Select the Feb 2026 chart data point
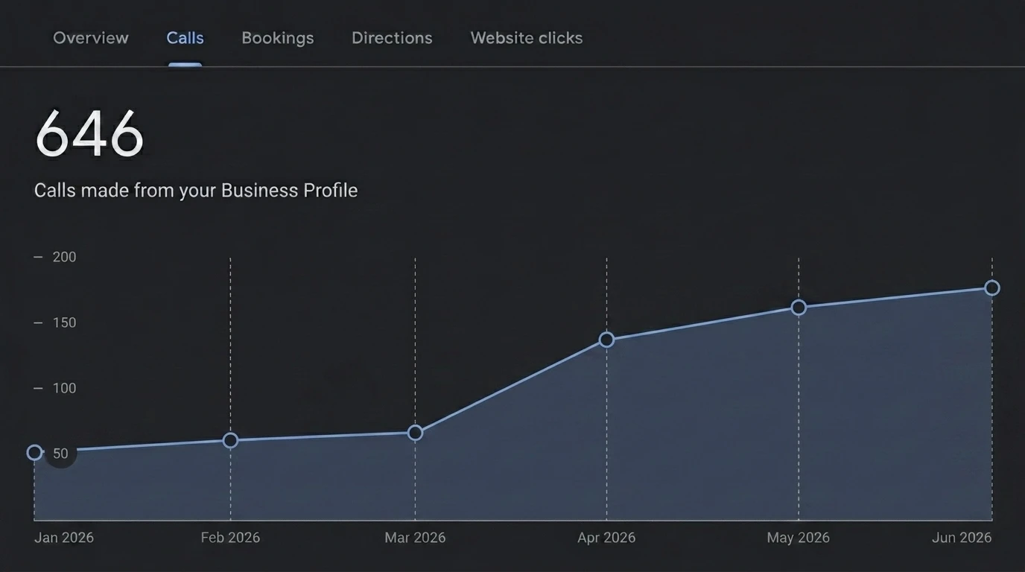 pos(230,440)
